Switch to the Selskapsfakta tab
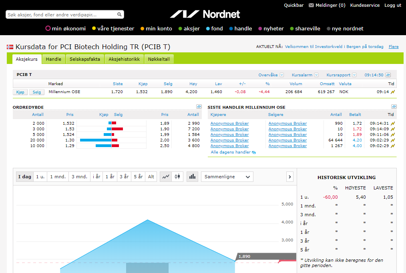The image size is (406, 273). click(x=85, y=59)
